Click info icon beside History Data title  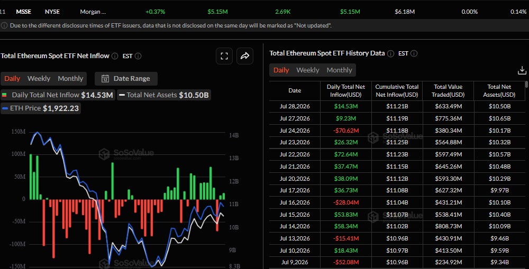(391, 53)
